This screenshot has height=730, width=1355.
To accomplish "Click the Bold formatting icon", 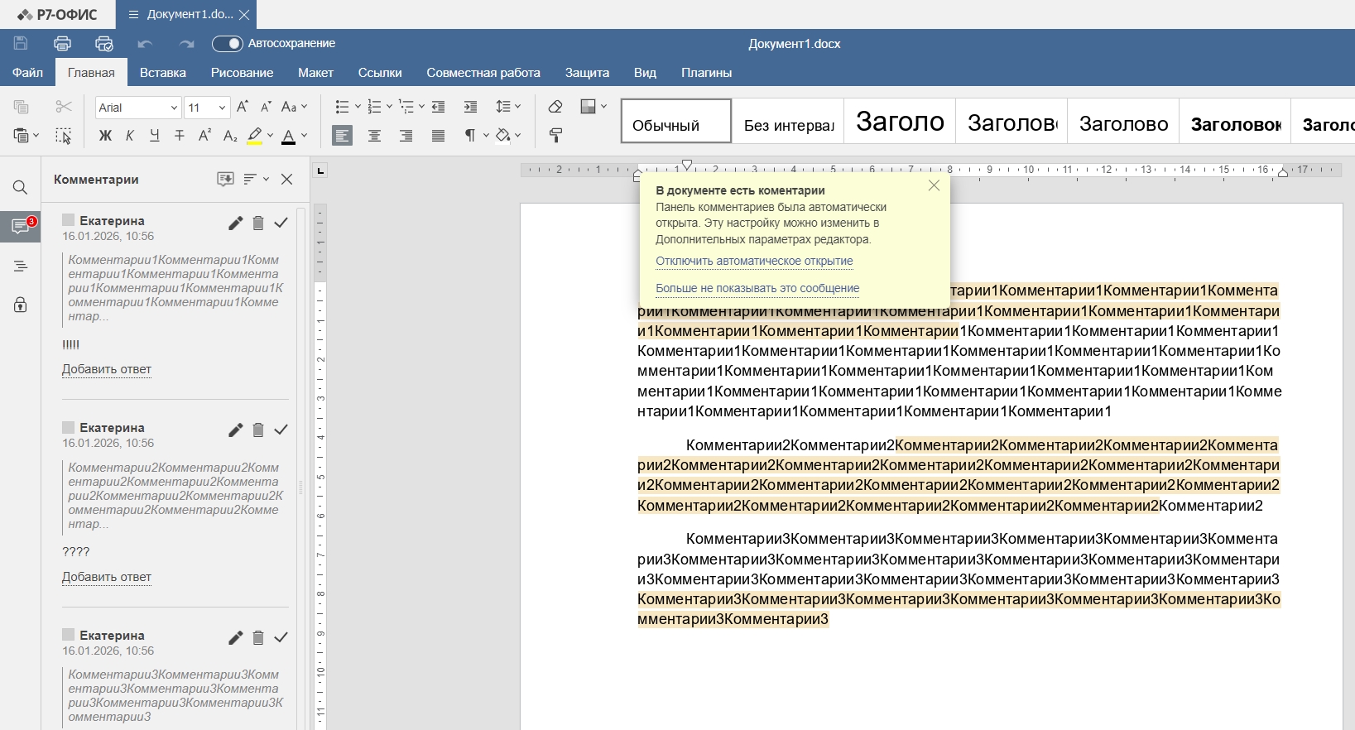I will click(105, 136).
